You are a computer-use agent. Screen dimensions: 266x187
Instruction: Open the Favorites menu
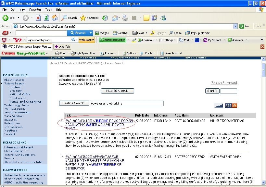pyautogui.click(x=35, y=10)
